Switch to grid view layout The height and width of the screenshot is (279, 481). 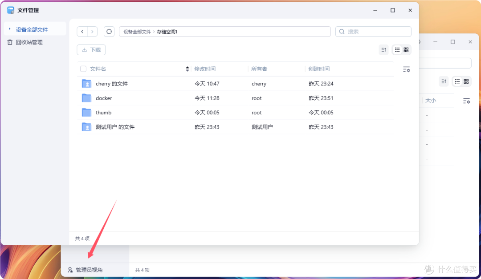(405, 50)
